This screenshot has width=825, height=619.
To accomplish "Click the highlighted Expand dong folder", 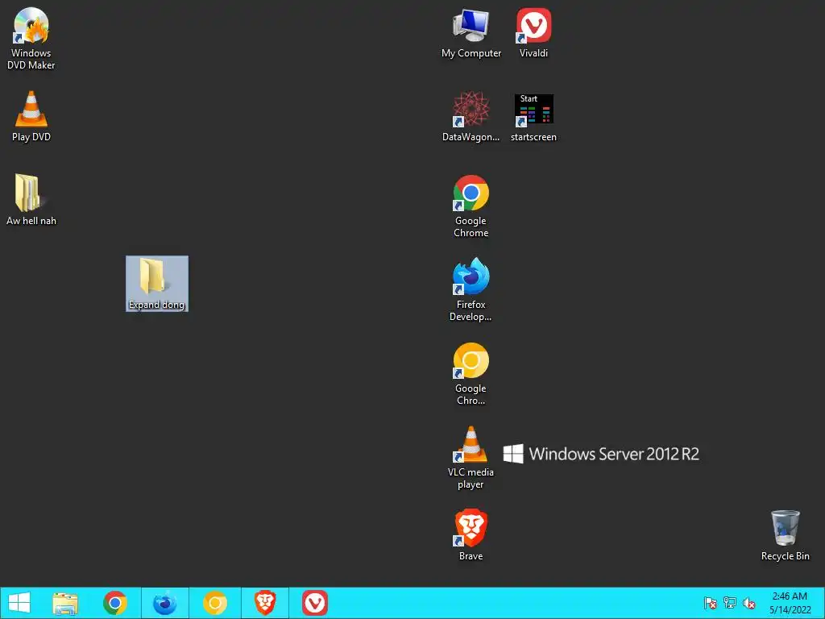I will 157,284.
